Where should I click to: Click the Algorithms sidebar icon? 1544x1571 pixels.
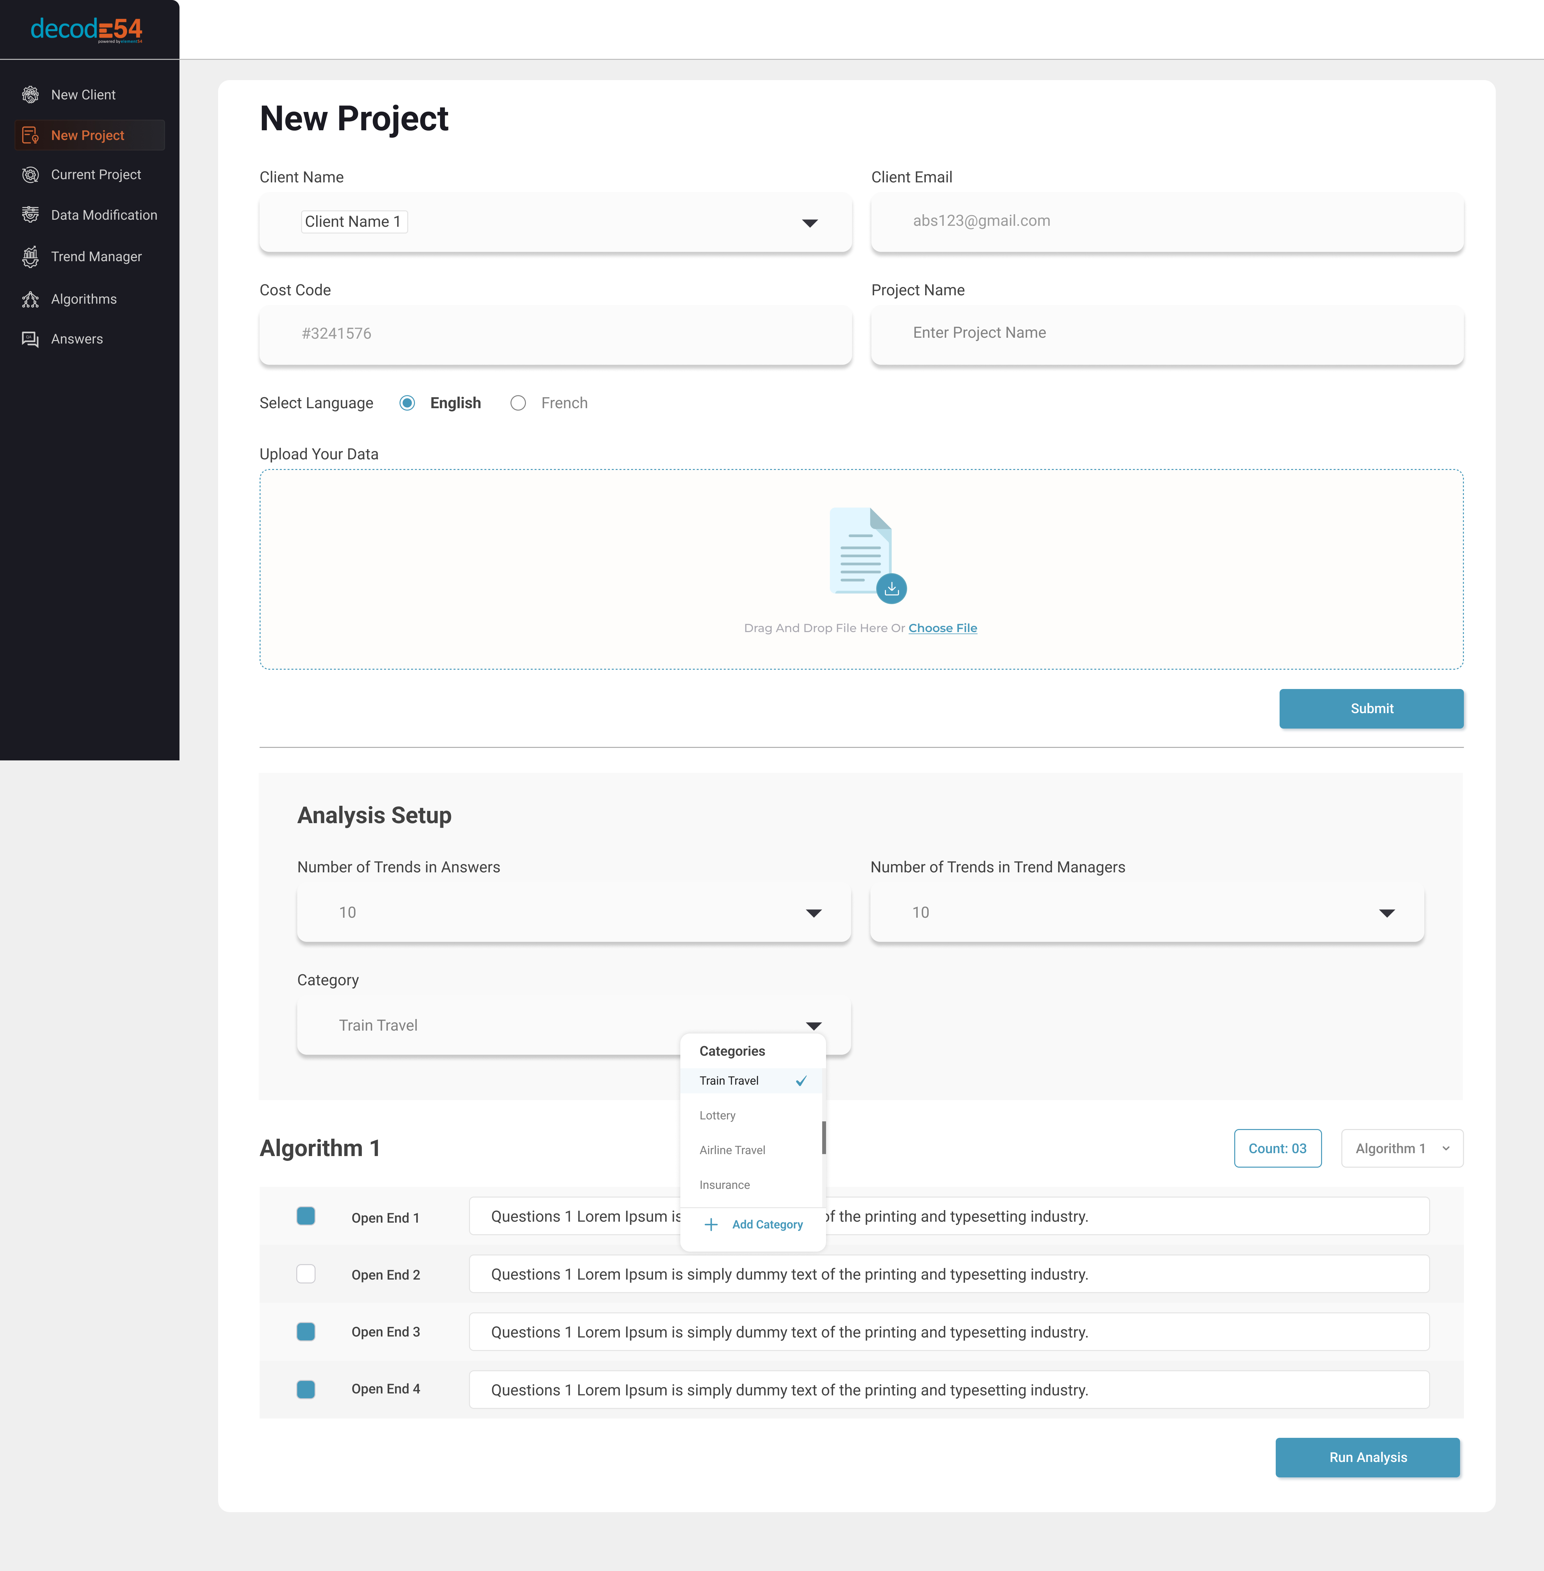click(x=30, y=299)
